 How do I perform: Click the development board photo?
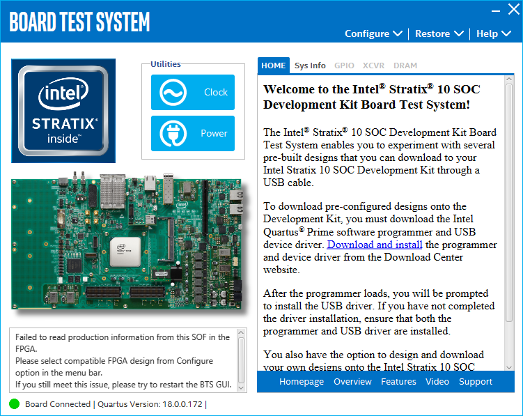click(x=127, y=242)
